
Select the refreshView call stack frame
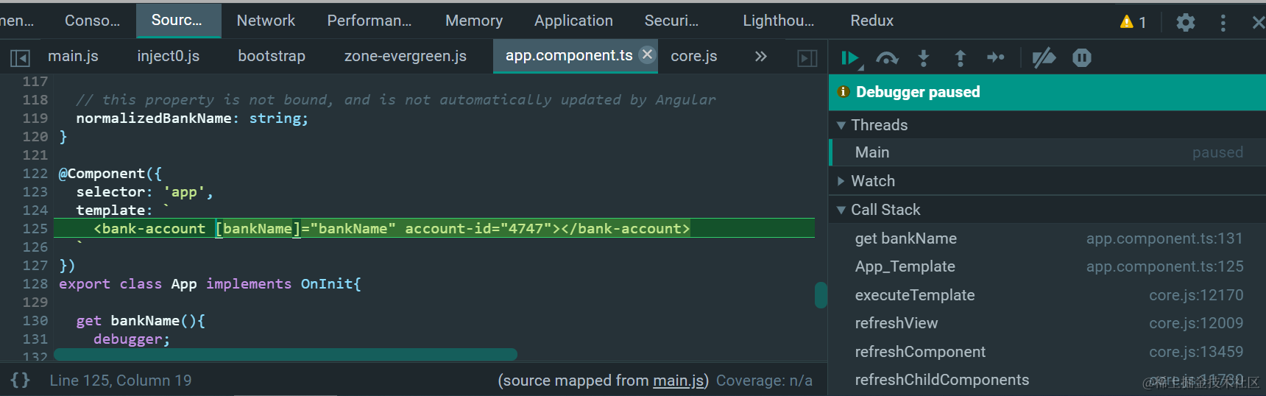click(897, 323)
